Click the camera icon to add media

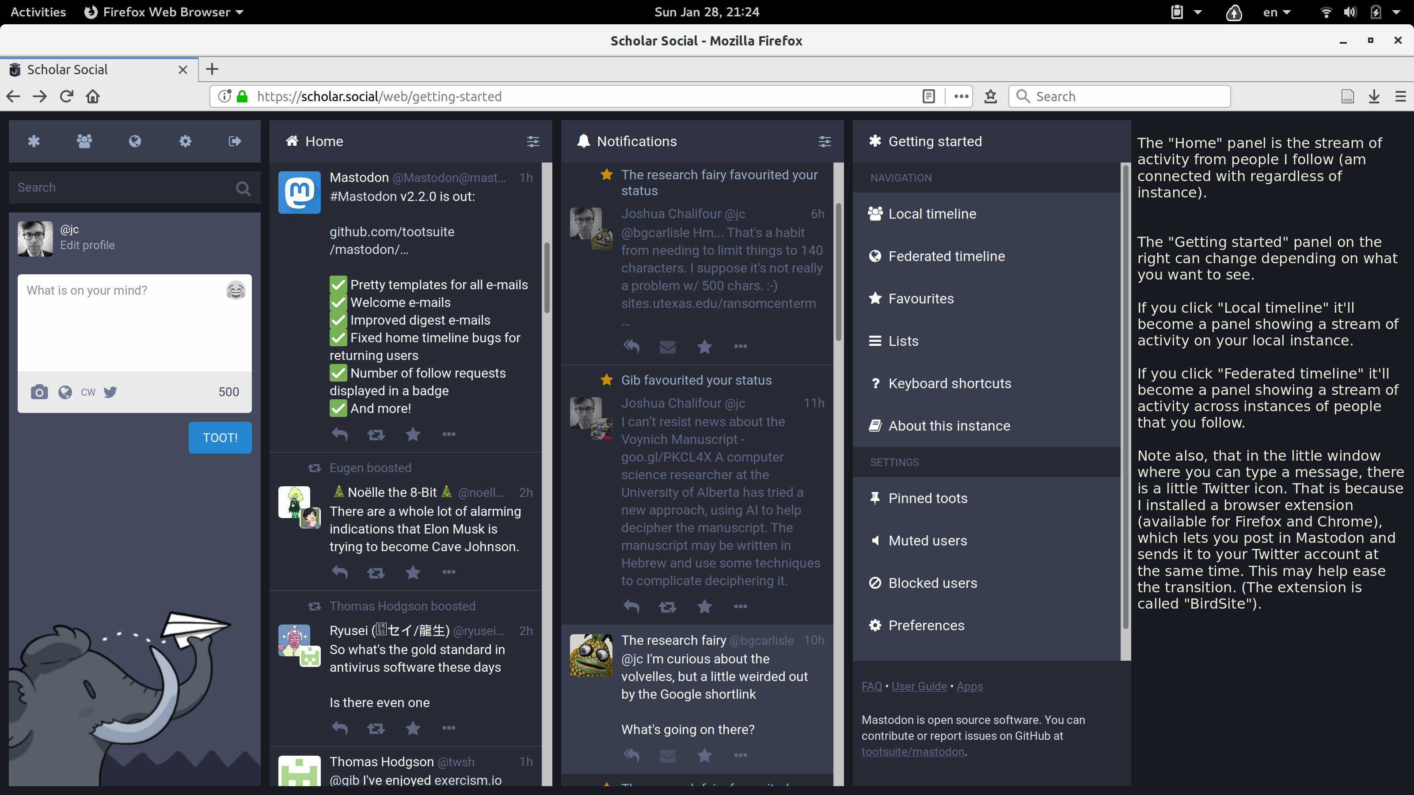[39, 392]
